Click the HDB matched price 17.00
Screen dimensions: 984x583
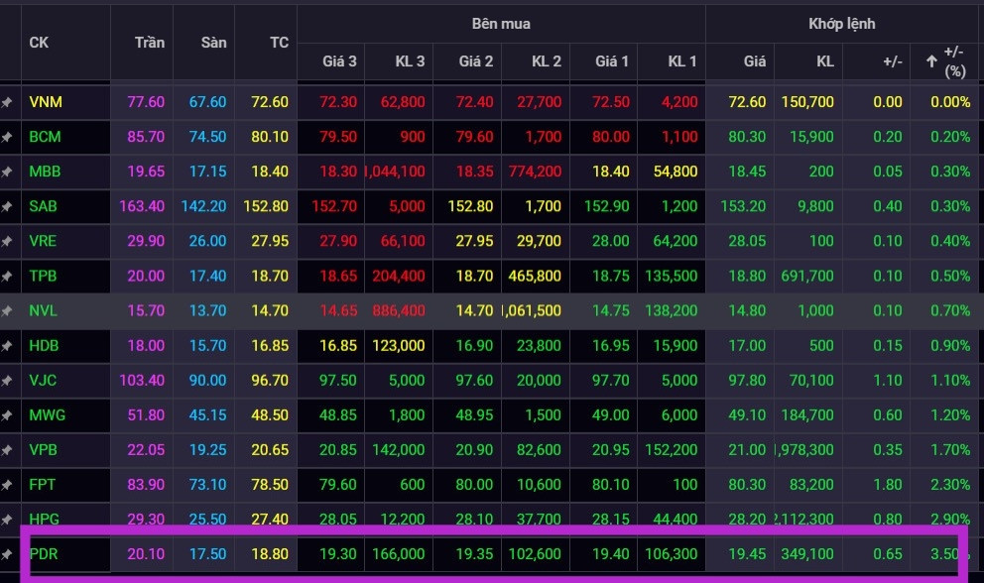[747, 345]
